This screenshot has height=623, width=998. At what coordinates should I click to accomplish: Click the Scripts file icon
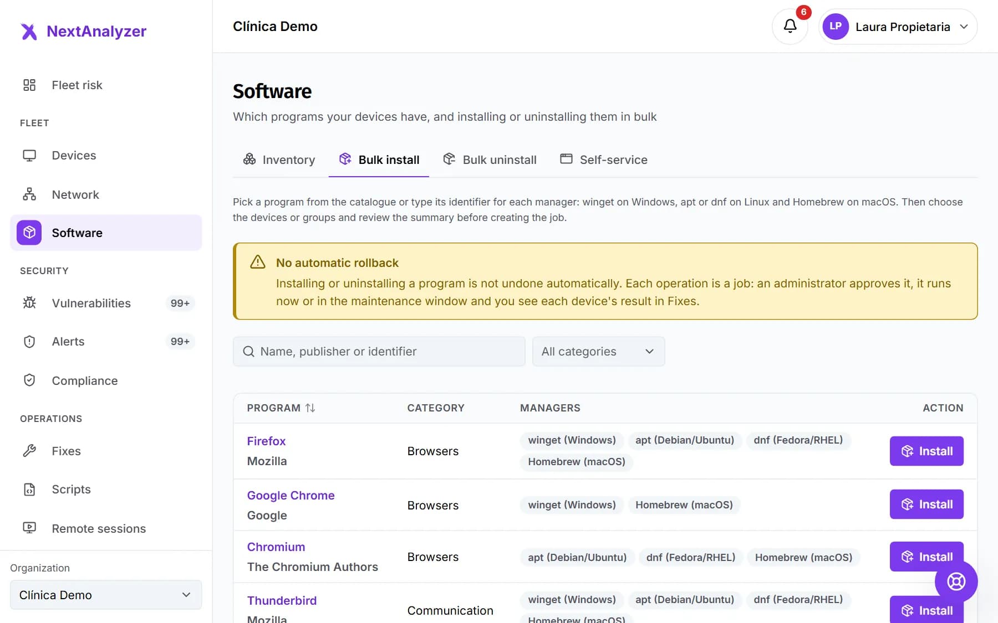coord(29,490)
